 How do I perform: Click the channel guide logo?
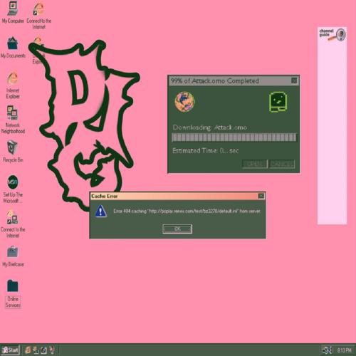coord(333,34)
